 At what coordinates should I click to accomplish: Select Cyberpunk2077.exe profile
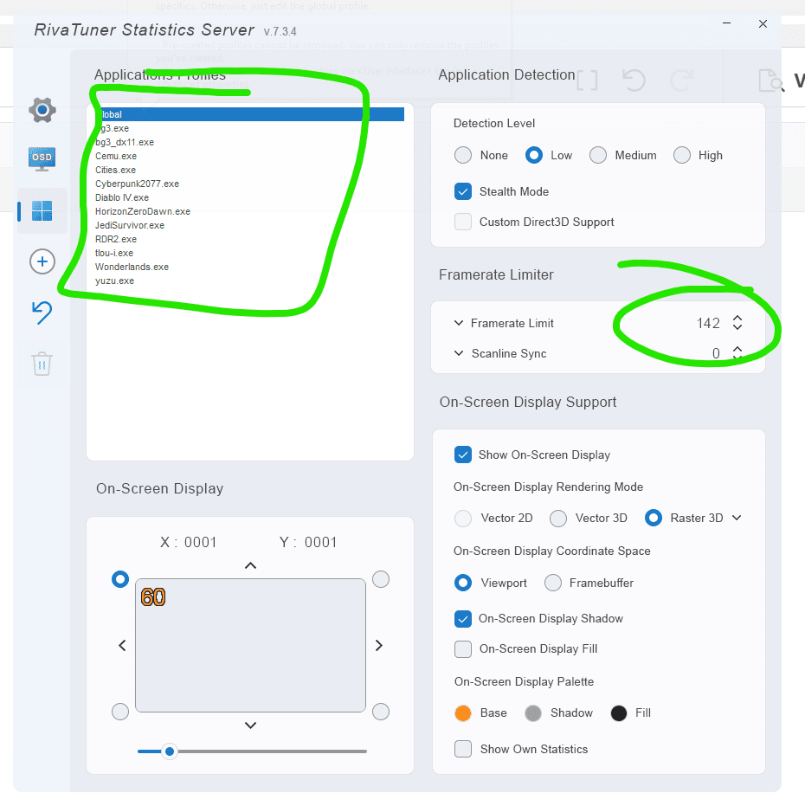click(137, 184)
